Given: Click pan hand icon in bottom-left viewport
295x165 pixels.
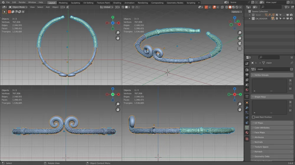Looking at the screenshot, I should 118,110.
